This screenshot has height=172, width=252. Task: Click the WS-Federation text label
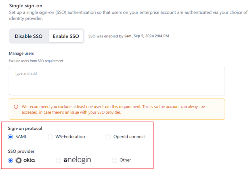click(70, 137)
